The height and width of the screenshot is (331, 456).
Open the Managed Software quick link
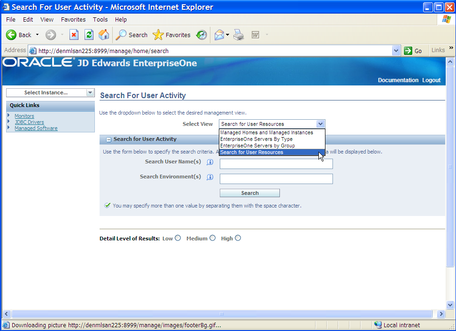coord(36,128)
